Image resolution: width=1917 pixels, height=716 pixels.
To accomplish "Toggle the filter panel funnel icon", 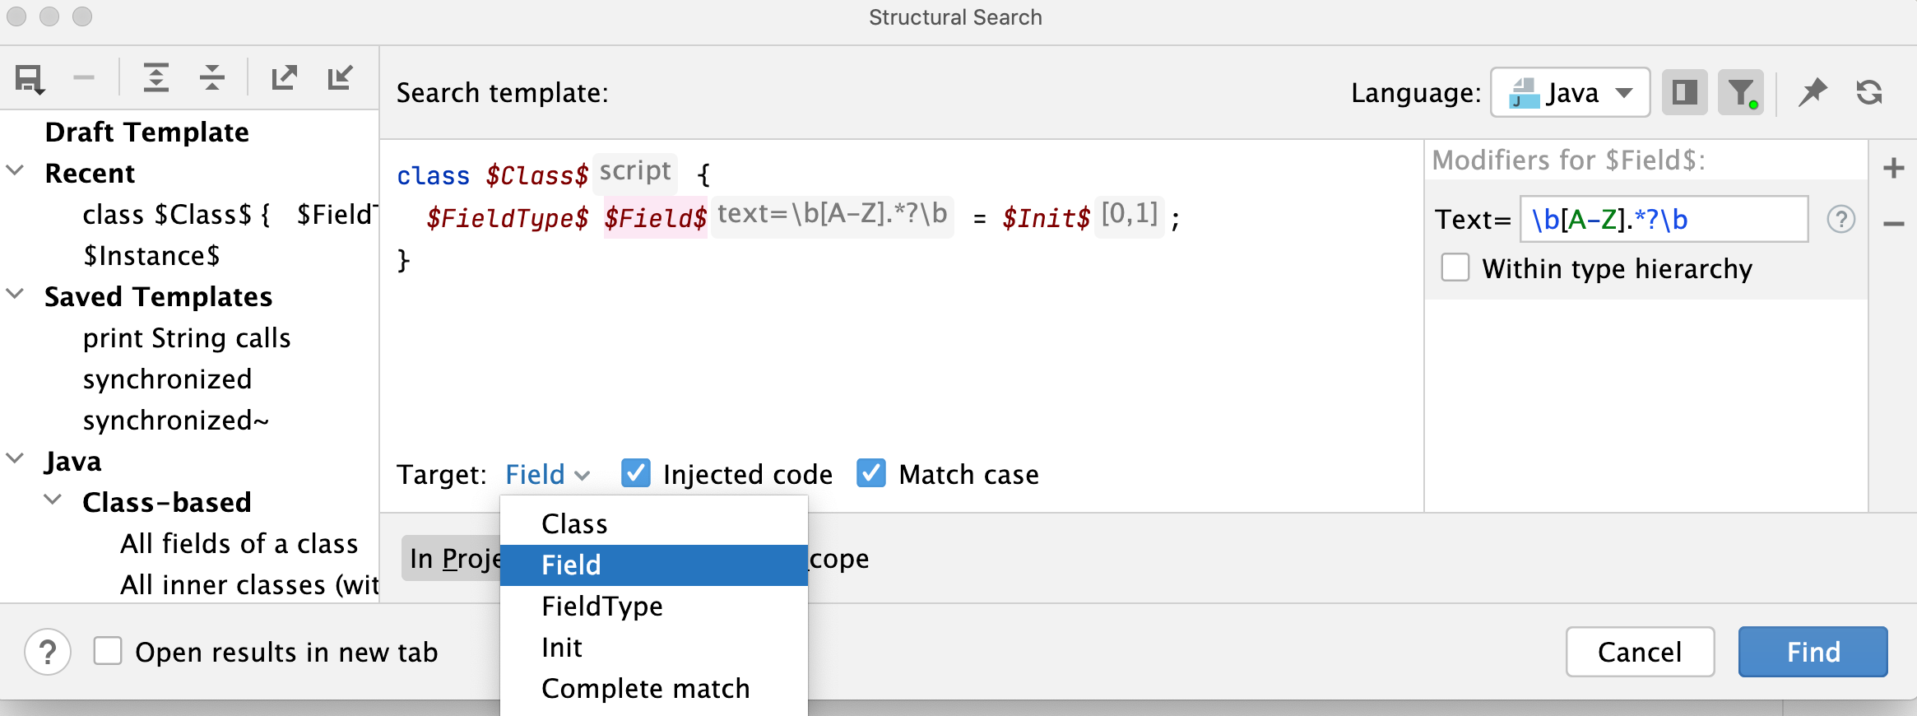I will coord(1740,92).
